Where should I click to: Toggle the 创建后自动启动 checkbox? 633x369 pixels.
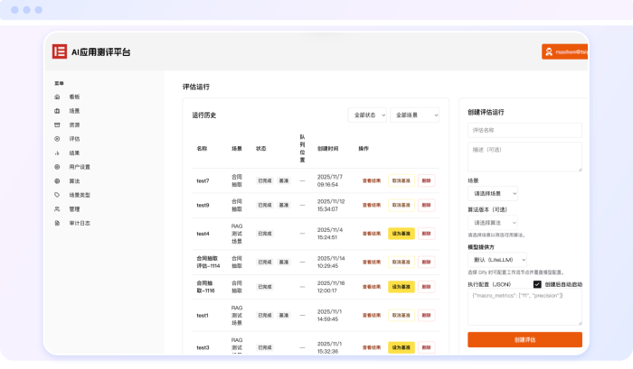click(537, 284)
